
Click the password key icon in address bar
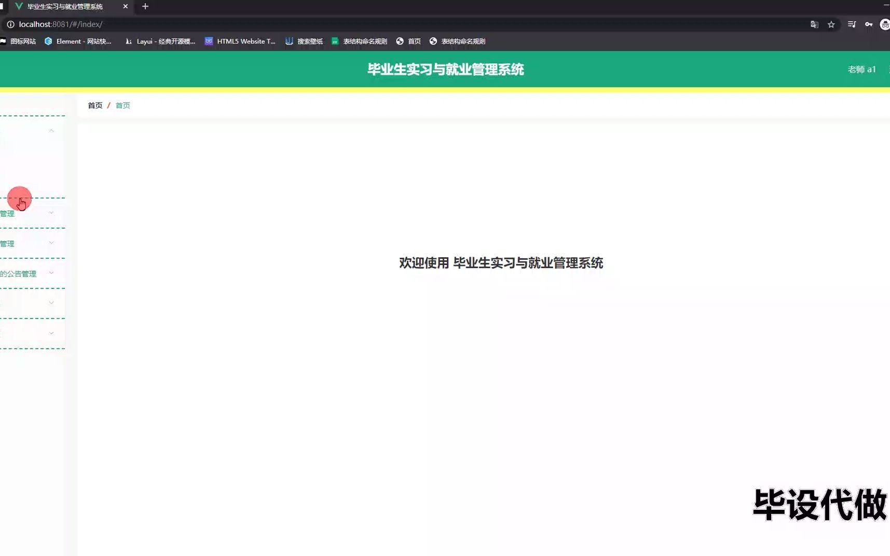[x=869, y=24]
